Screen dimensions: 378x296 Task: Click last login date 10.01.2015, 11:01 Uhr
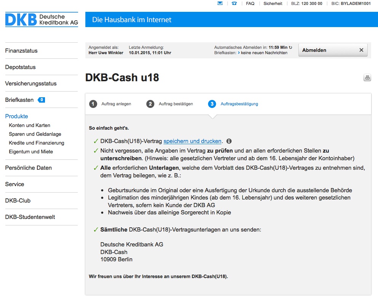point(150,53)
